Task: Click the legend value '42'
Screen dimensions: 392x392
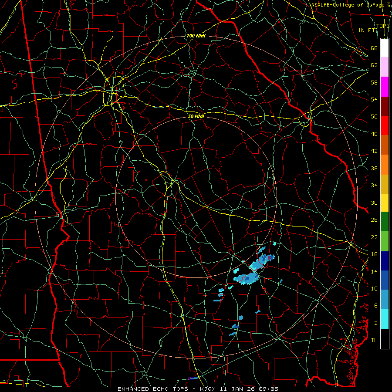Action: (374, 151)
